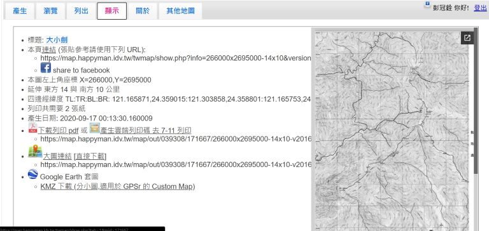The width and height of the screenshot is (489, 231).
Task: Select the 顯示 tab
Action: point(111,11)
